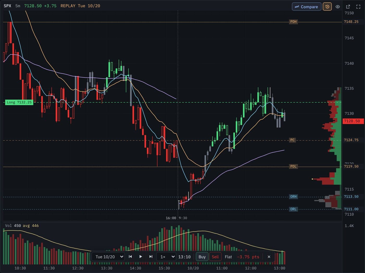Play the market replay
Viewport: 365px width, 273px height.
141,257
